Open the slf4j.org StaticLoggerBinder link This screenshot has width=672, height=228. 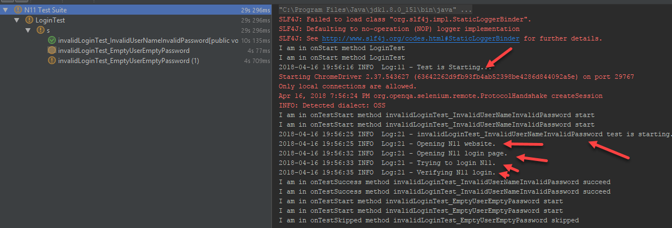(x=421, y=38)
